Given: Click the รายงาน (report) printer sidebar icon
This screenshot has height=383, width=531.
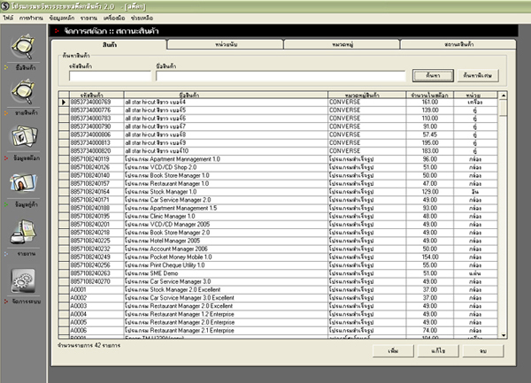Looking at the screenshot, I should [x=23, y=233].
